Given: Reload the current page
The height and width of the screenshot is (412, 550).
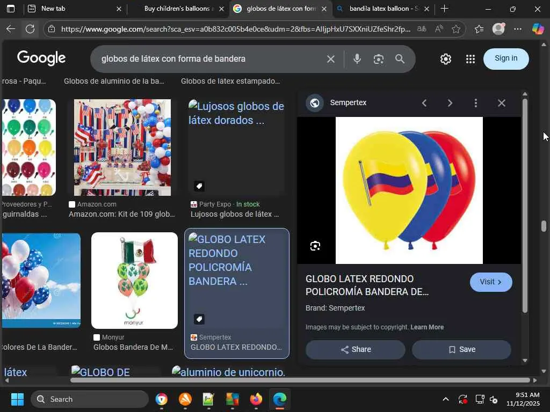Looking at the screenshot, I should click(x=30, y=29).
